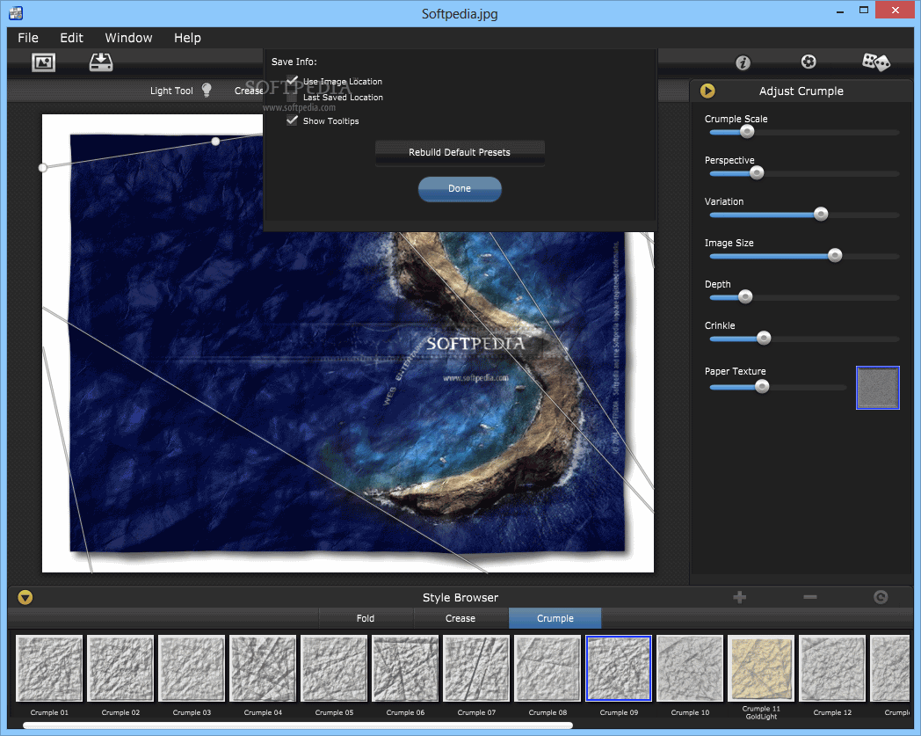921x736 pixels.
Task: Add a preset with the plus icon
Action: pyautogui.click(x=739, y=597)
